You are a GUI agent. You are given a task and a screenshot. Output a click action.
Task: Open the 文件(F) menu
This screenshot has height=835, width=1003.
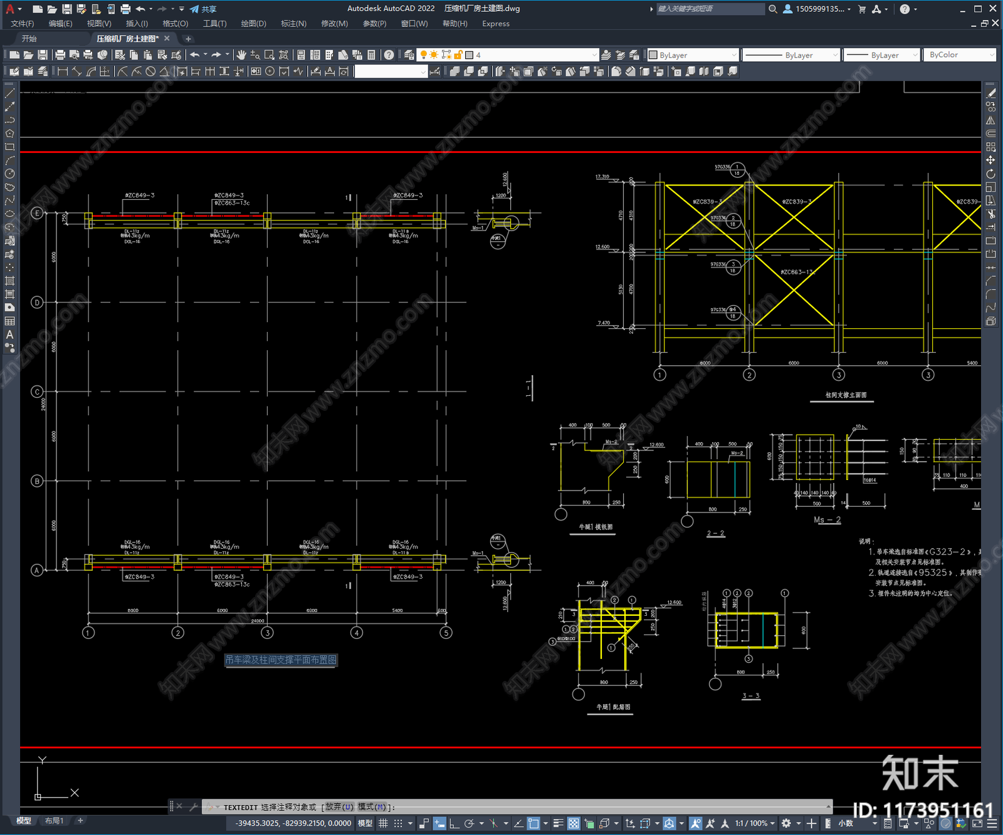23,24
